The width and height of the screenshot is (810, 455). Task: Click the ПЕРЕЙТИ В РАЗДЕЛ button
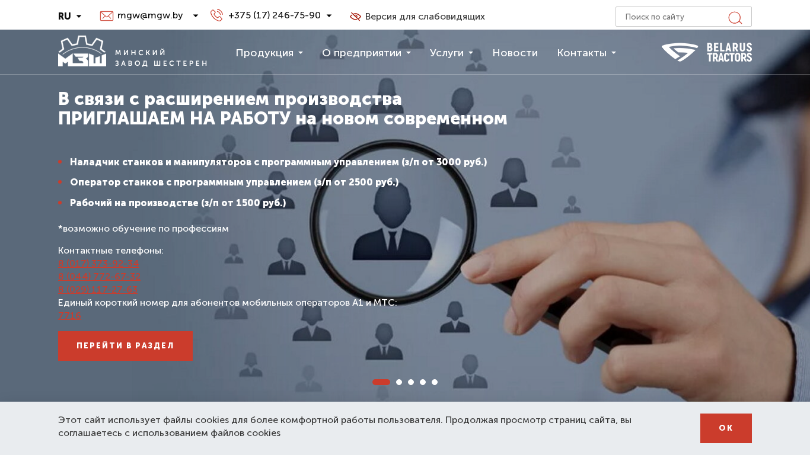[x=126, y=346]
